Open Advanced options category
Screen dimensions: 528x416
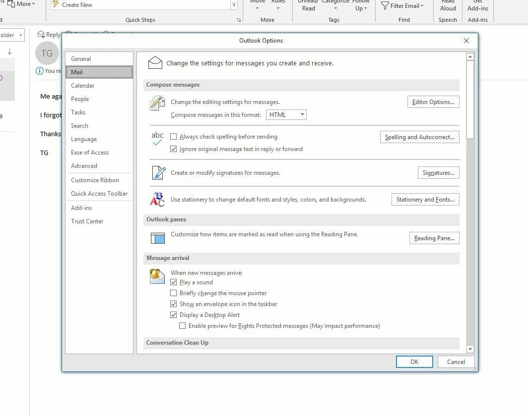(x=99, y=166)
